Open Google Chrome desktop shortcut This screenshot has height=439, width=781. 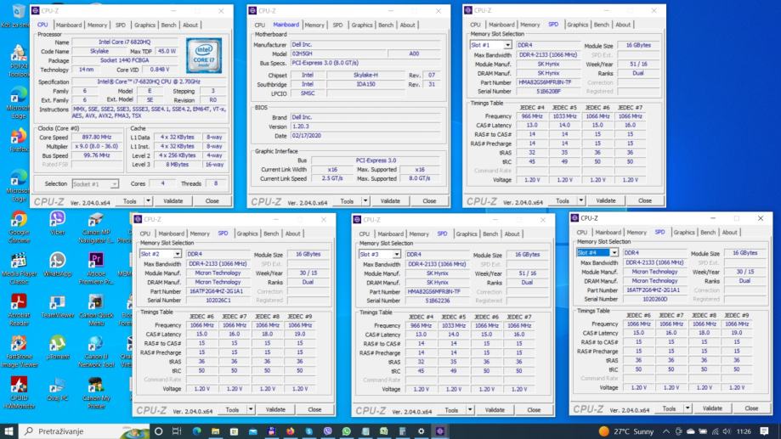tap(19, 227)
